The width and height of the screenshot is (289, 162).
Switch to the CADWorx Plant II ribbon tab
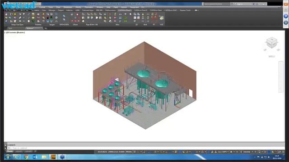coord(140,10)
